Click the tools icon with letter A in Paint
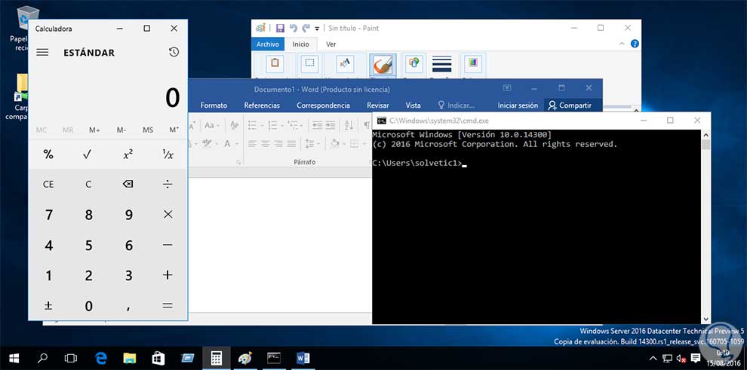The image size is (747, 370). coord(344,63)
